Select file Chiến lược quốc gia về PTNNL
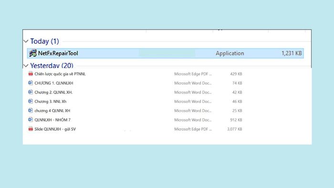The width and height of the screenshot is (334, 188). point(60,74)
